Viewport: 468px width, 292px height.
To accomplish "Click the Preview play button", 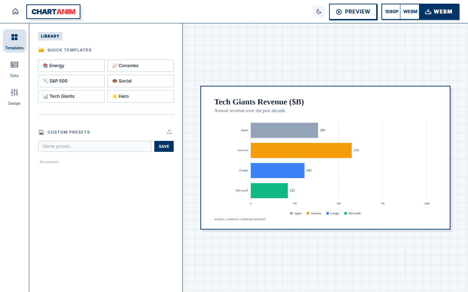I will pos(353,12).
